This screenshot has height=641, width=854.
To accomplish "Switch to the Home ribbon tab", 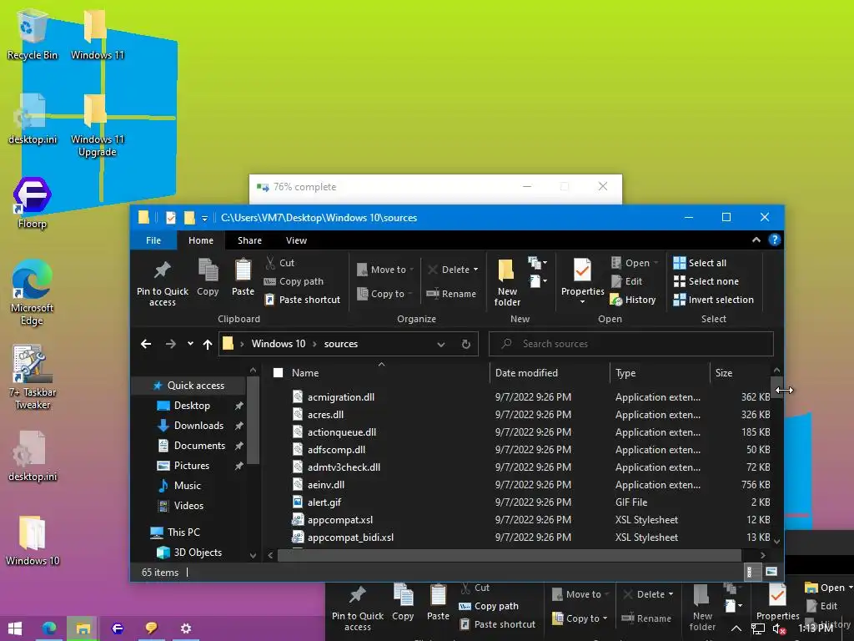I will click(x=201, y=240).
